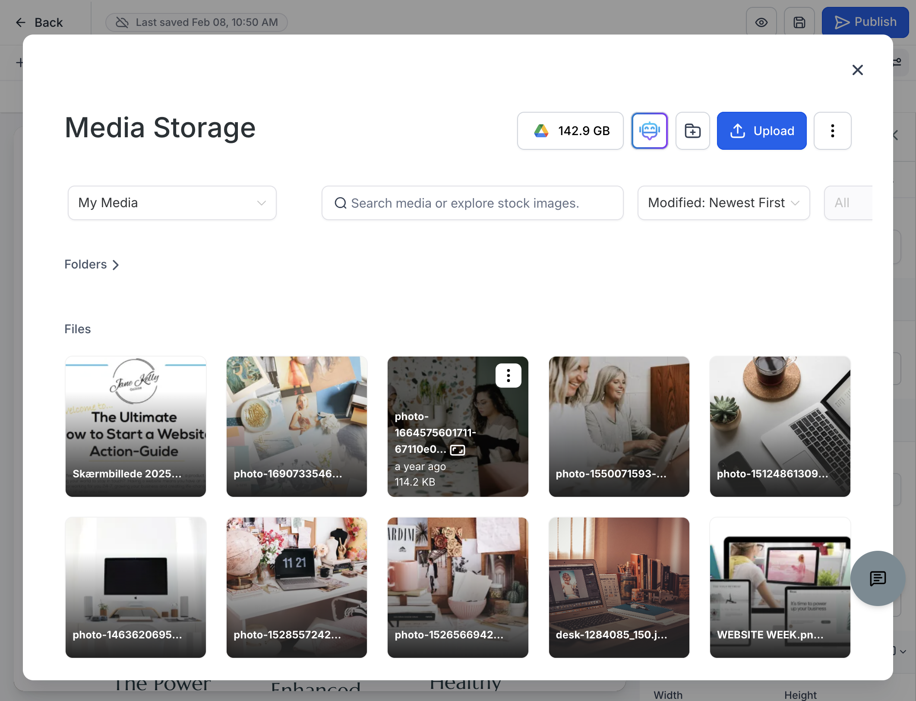The width and height of the screenshot is (916, 701).
Task: Select the photo-1690733546 thumbnail
Action: pyautogui.click(x=297, y=426)
